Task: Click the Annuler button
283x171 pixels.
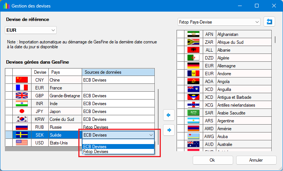Action: coord(256,160)
